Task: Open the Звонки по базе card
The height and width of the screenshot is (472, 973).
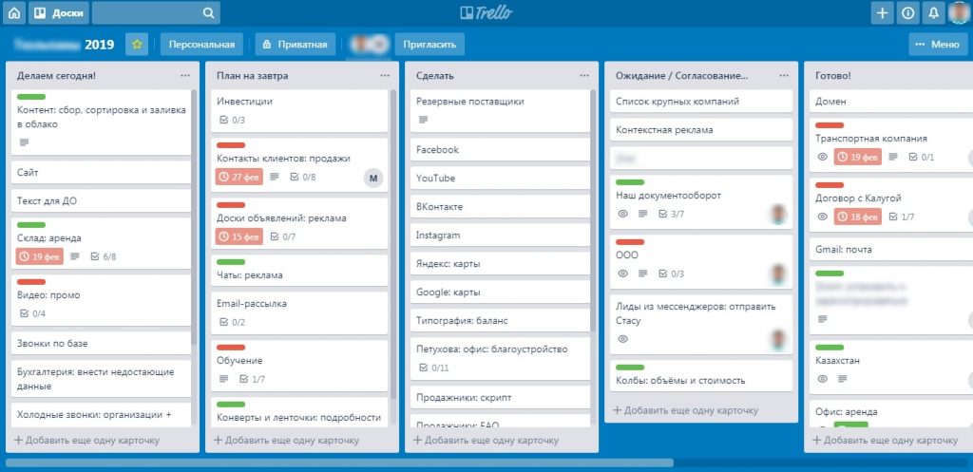Action: [x=101, y=343]
